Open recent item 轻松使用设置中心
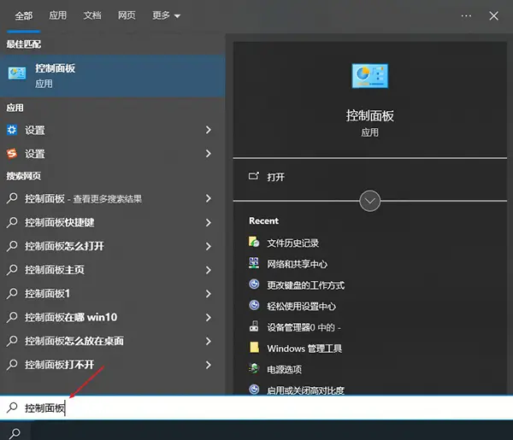Screen dimensions: 513x440 point(301,307)
